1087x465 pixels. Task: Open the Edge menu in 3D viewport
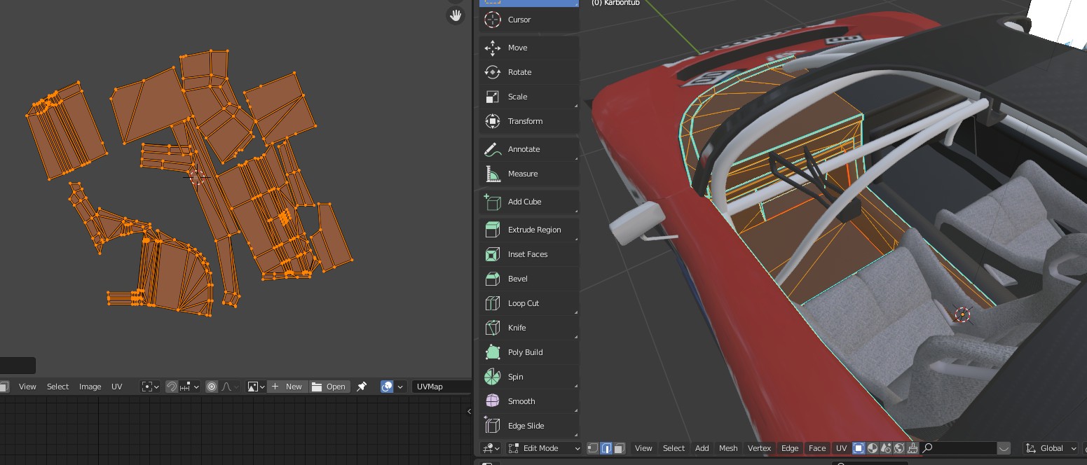[790, 448]
